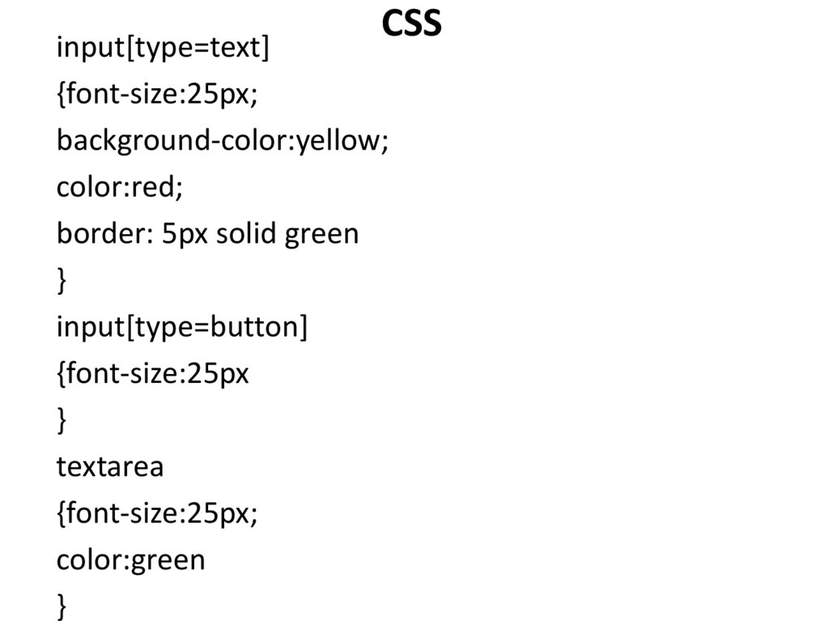Click font-size line below input[type=text]

click(x=157, y=95)
